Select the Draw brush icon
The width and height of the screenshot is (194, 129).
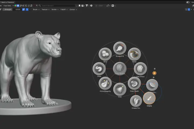pyautogui.click(x=99, y=69)
